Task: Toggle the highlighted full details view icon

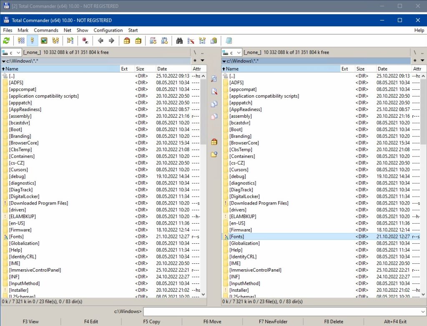Action: click(33, 41)
